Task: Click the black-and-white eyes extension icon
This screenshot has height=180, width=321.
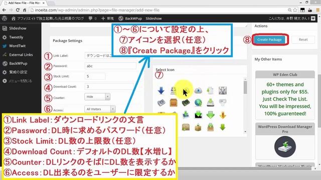Action: 302,10
